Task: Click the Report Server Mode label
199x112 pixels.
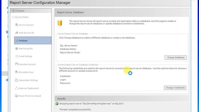Action: click(x=70, y=53)
